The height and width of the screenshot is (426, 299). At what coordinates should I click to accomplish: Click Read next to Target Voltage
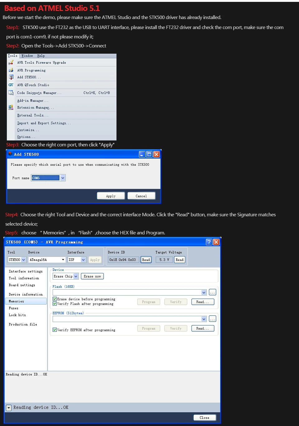click(x=180, y=260)
